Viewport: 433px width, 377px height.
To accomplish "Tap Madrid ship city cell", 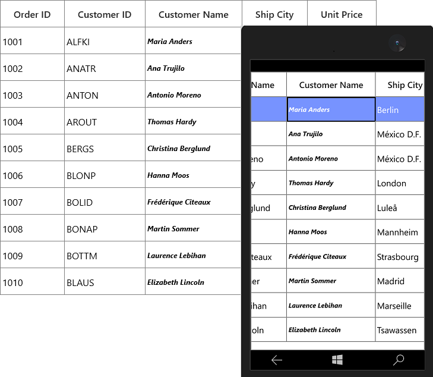I will [400, 281].
